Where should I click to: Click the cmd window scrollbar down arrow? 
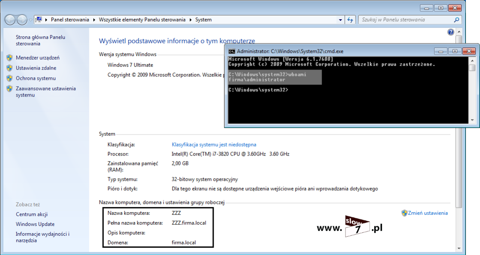click(472, 120)
